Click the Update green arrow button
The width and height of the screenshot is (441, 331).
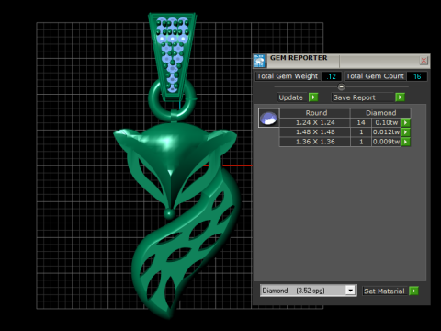(313, 97)
